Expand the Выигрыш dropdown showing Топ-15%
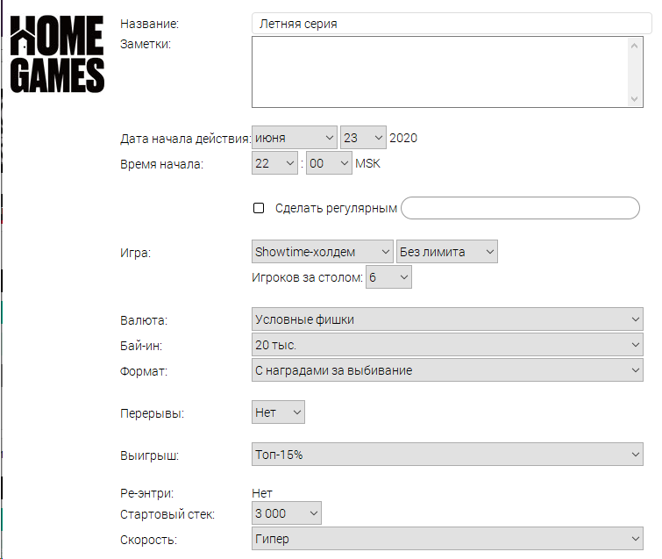This screenshot has height=559, width=662. click(447, 455)
